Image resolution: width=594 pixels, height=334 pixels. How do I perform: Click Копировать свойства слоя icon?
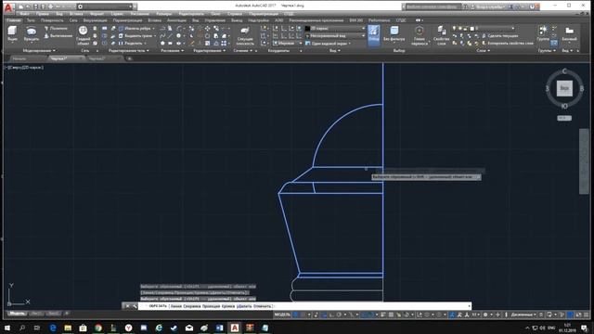point(484,44)
